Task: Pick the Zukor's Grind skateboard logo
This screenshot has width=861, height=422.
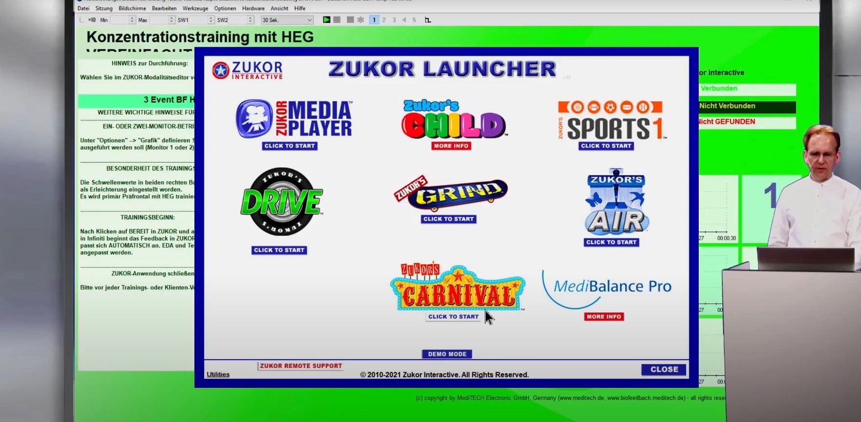Action: [451, 193]
